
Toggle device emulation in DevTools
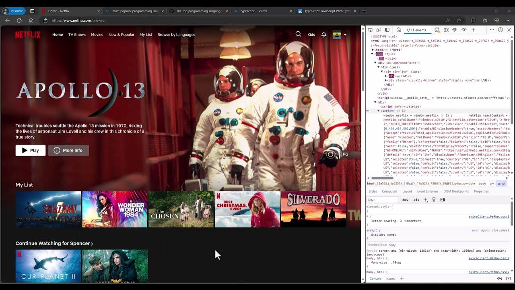(379, 30)
